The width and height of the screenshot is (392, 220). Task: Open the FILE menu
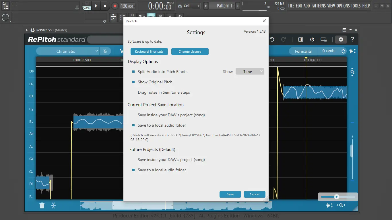click(291, 6)
